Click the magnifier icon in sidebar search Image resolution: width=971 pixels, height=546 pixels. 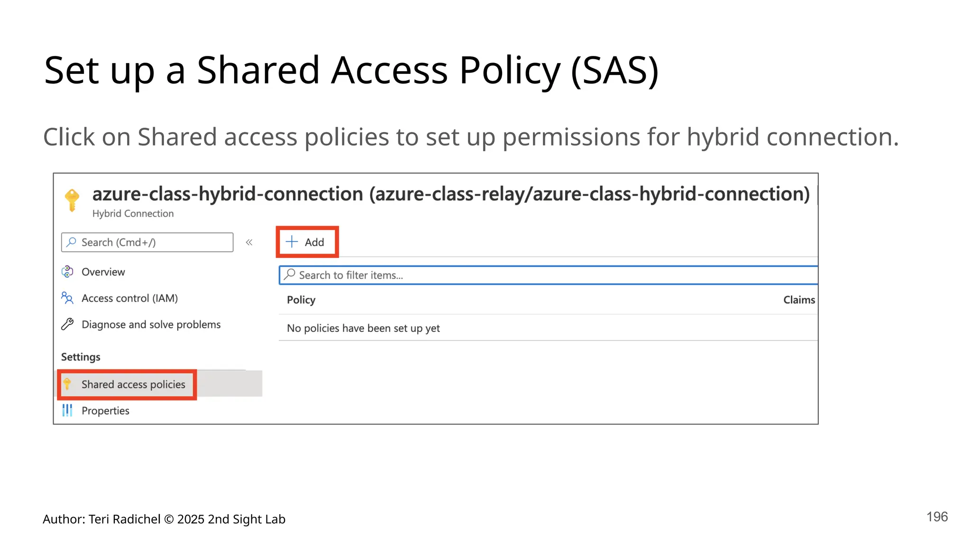click(71, 242)
